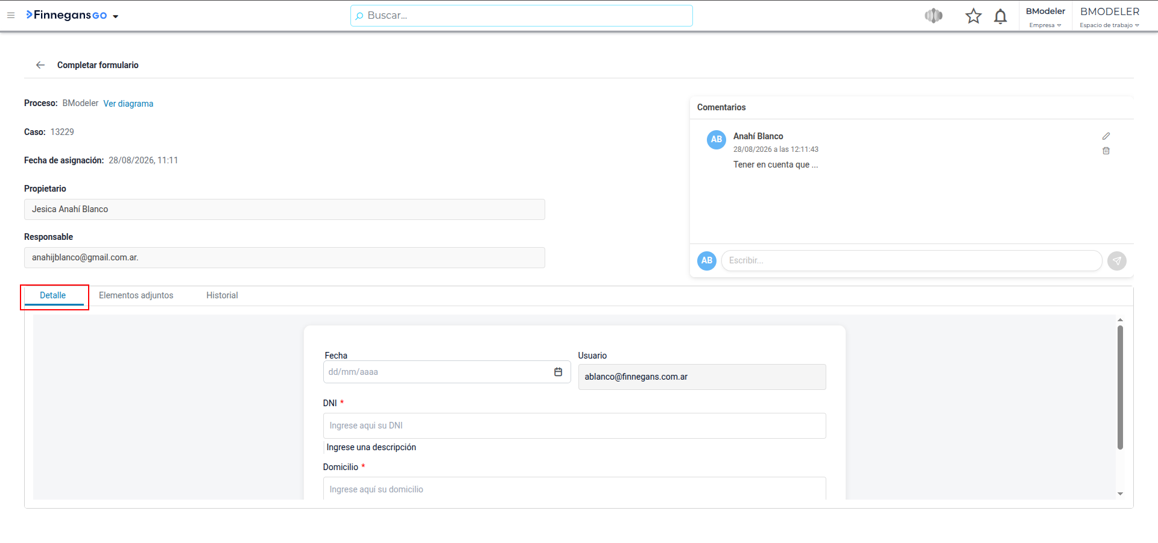This screenshot has height=543, width=1158.
Task: Click the favorites star icon
Action: (973, 16)
